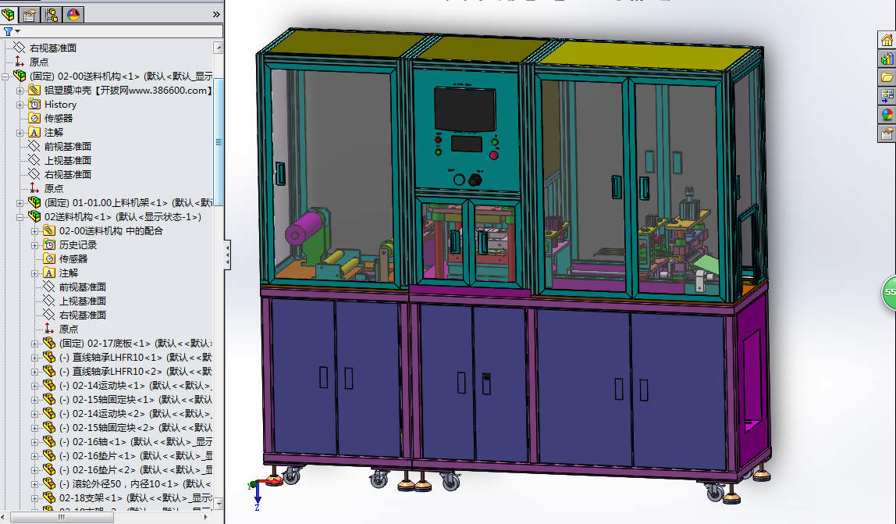The image size is (896, 524).
Task: Expand the first 注解 folder below 传感器
Action: [x=20, y=133]
